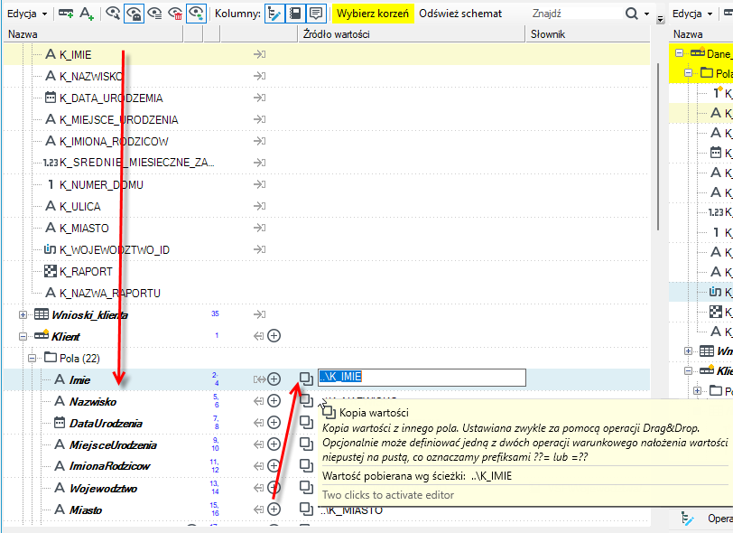The height and width of the screenshot is (533, 733).
Task: Click into the Znajdź search field
Action: click(575, 14)
